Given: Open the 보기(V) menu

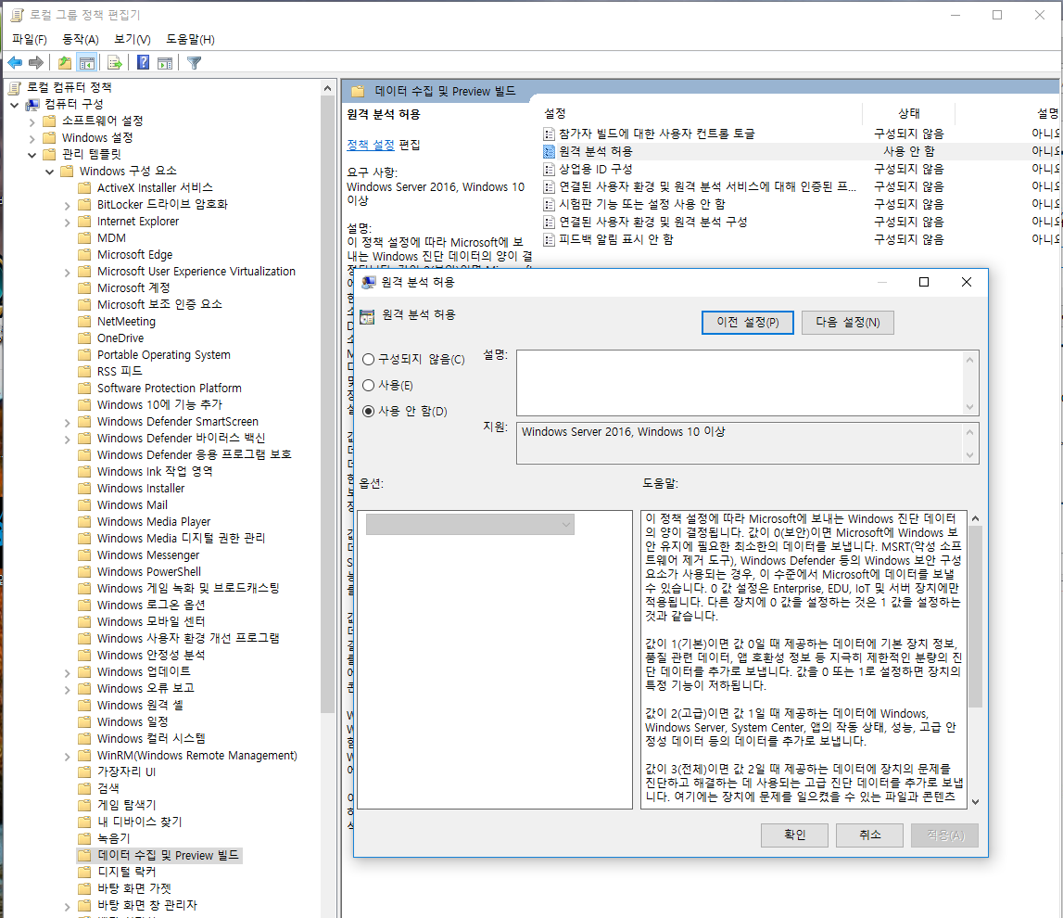Looking at the screenshot, I should coord(132,39).
